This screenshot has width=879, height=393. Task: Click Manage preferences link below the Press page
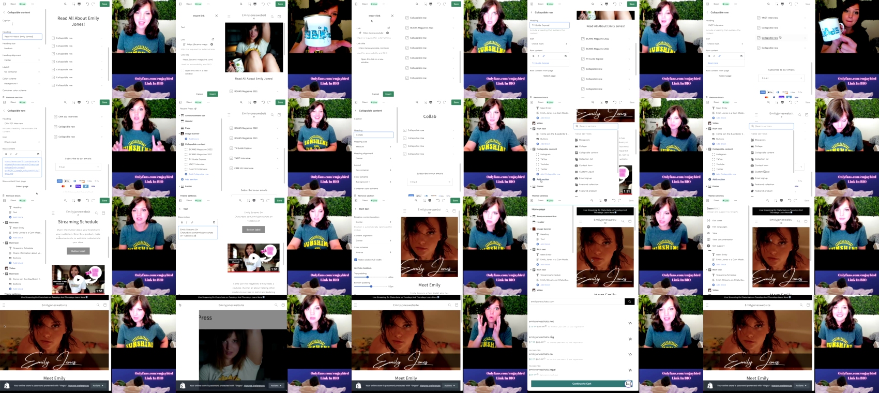pyautogui.click(x=254, y=386)
